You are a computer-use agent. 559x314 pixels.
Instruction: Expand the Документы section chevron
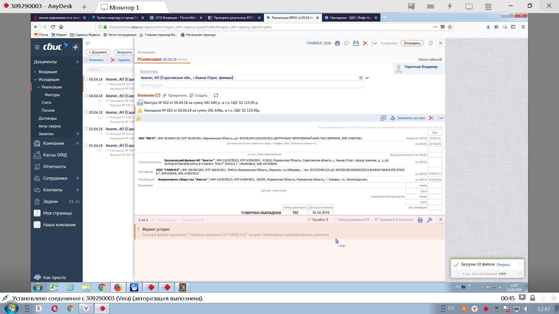tap(77, 62)
